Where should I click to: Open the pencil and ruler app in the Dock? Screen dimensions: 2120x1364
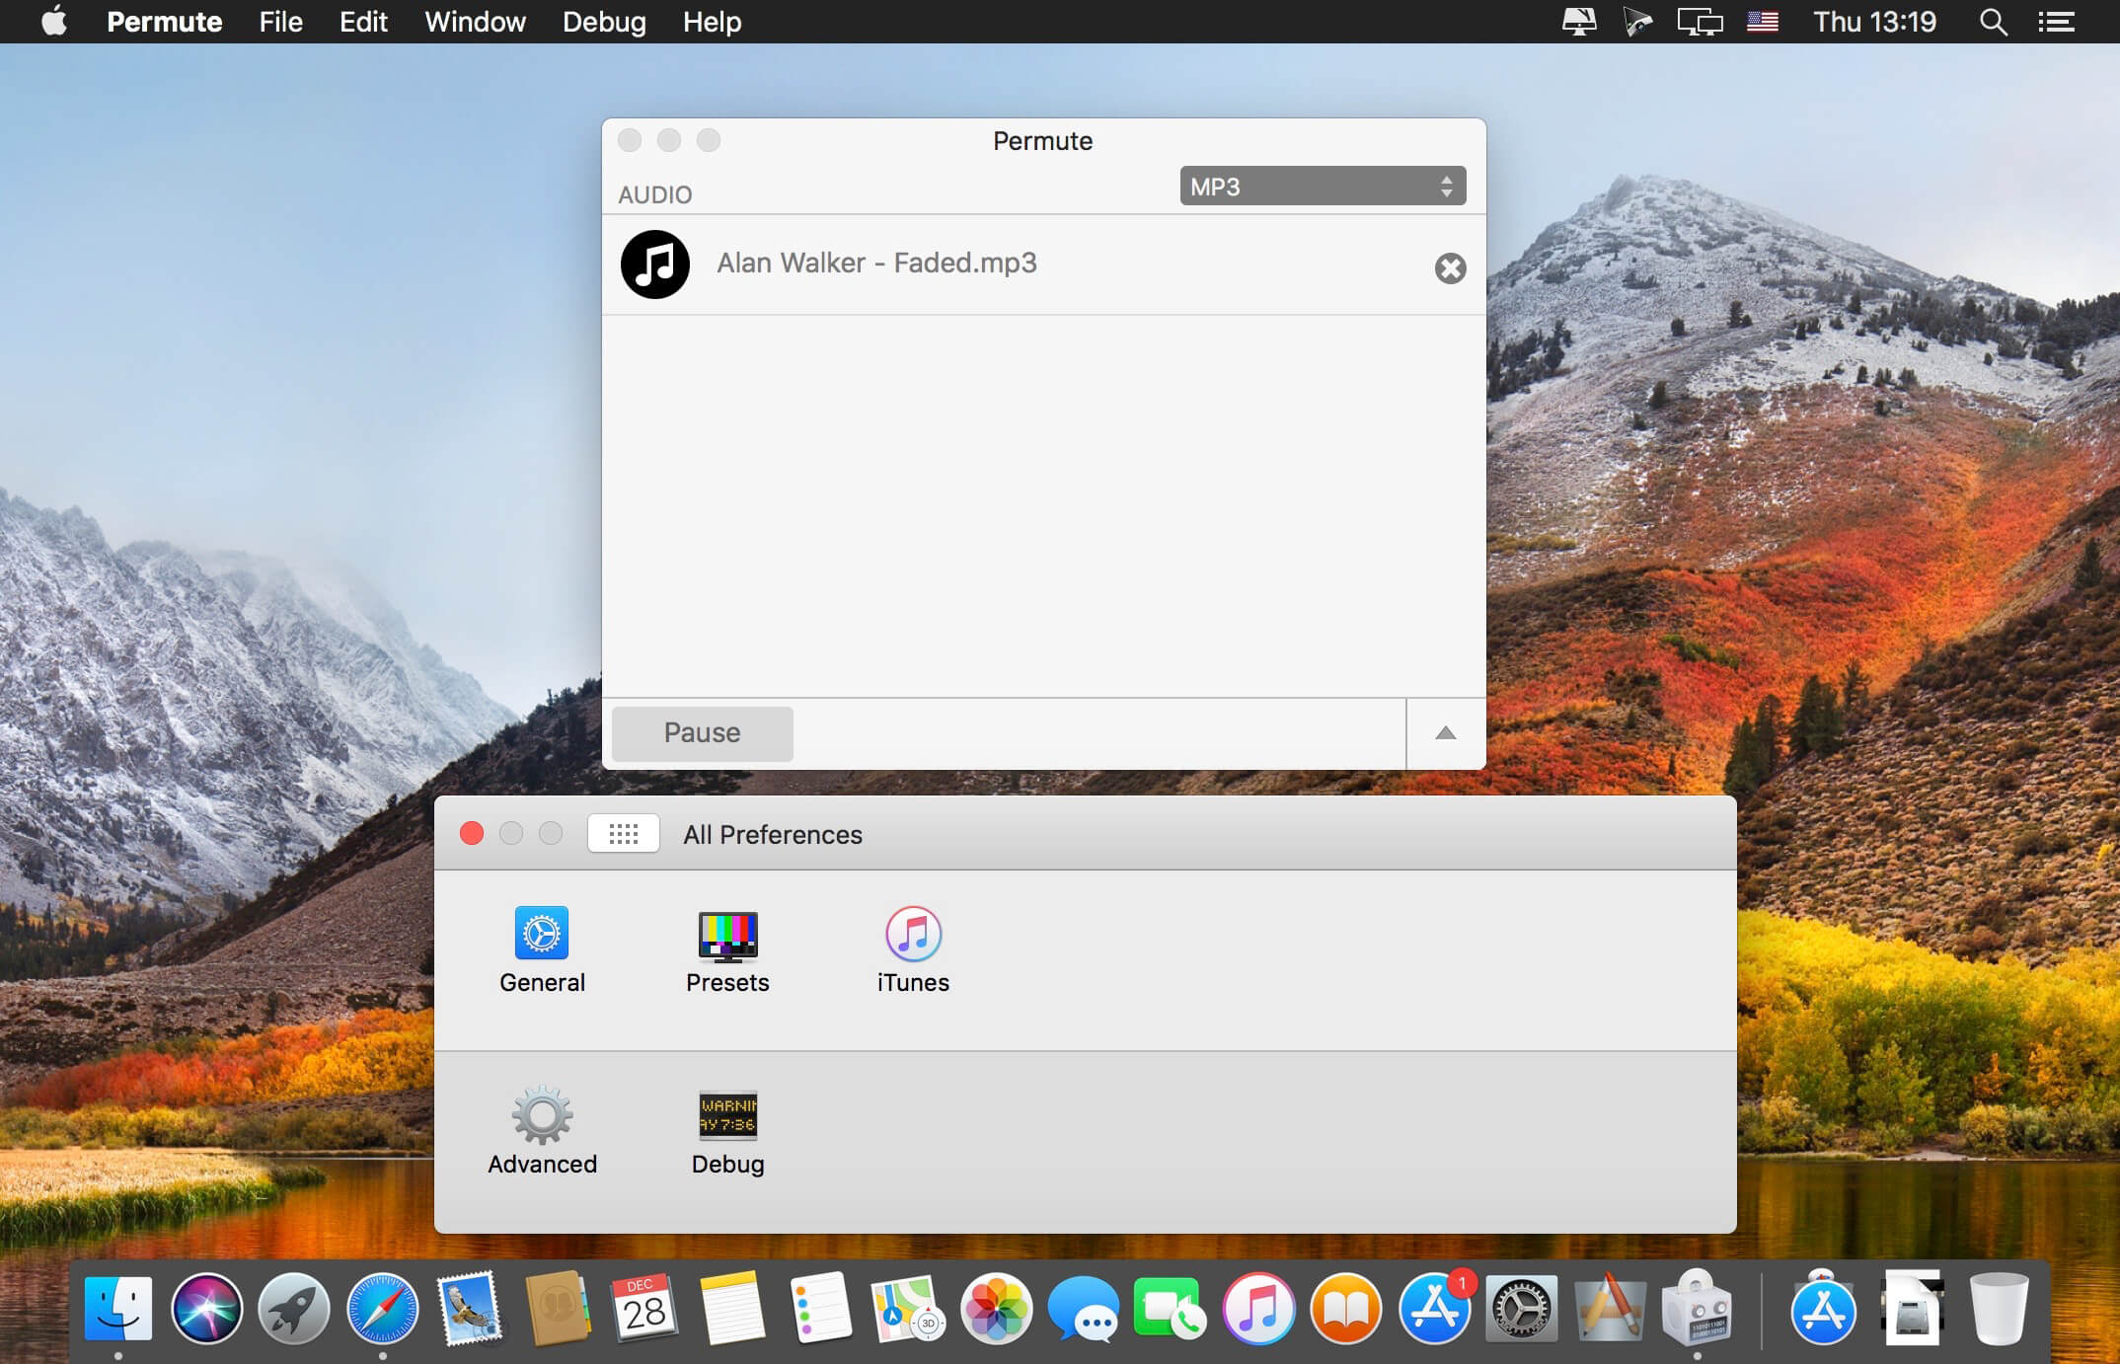point(1609,1309)
